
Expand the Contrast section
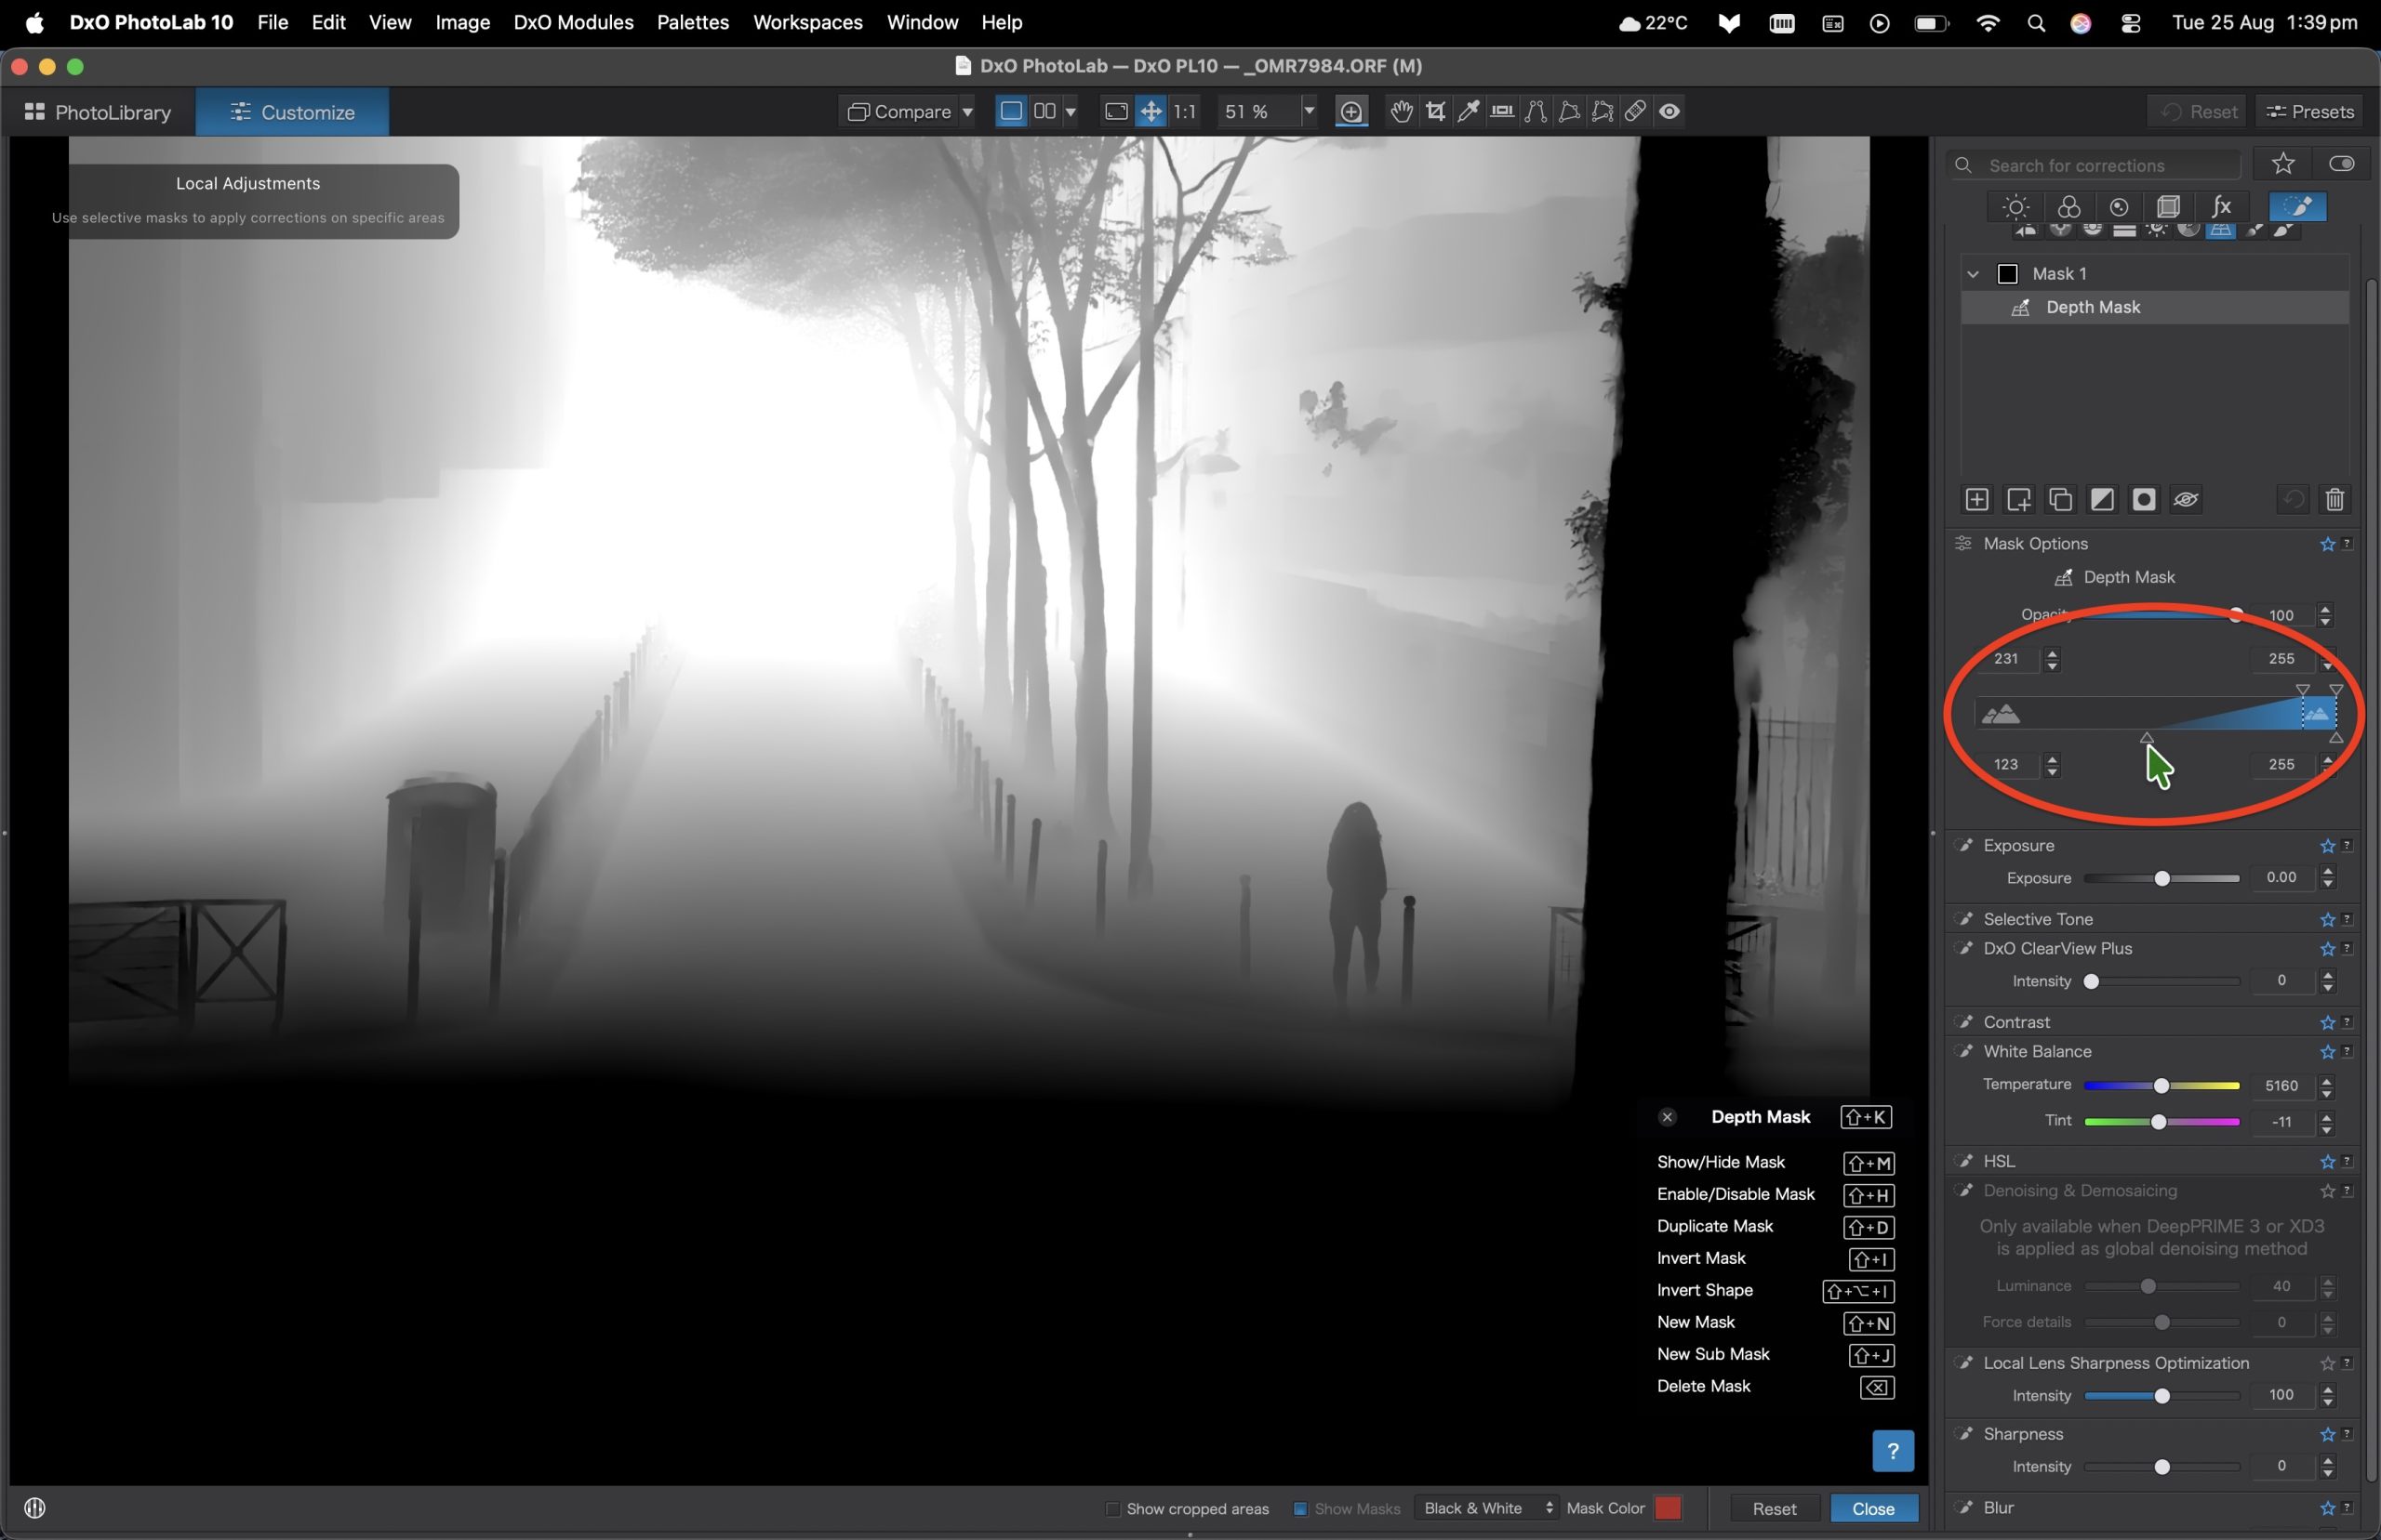point(2015,1022)
